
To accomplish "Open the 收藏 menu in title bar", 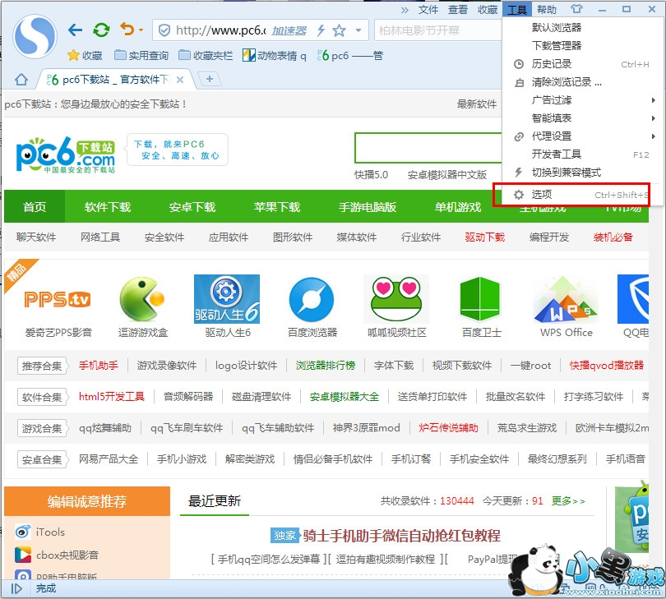I will 488,10.
